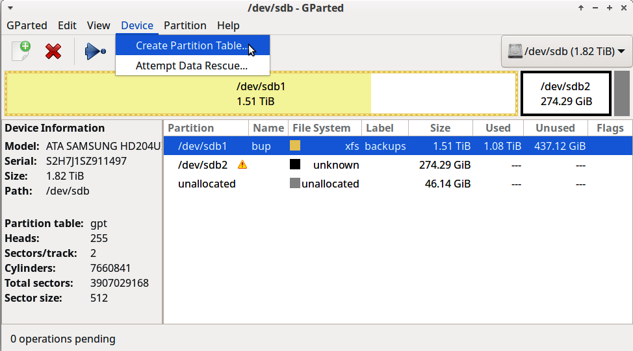The image size is (633, 351).
Task: Select gray unallocated block in disk graphic
Action: (622, 94)
